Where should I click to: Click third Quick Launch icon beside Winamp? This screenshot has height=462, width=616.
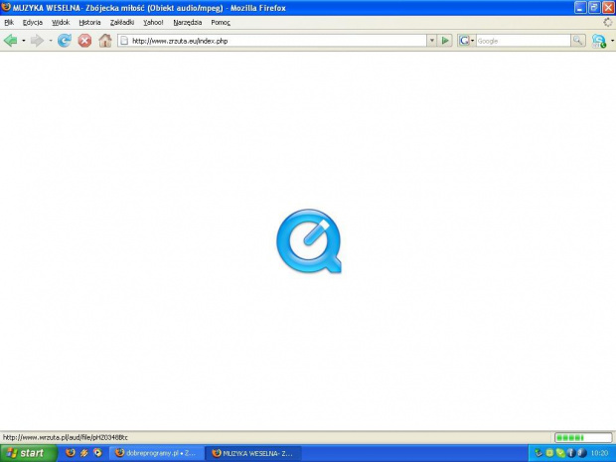pyautogui.click(x=97, y=453)
